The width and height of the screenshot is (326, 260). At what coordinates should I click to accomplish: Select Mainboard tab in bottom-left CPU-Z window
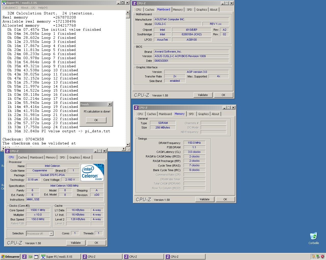coord(36,157)
